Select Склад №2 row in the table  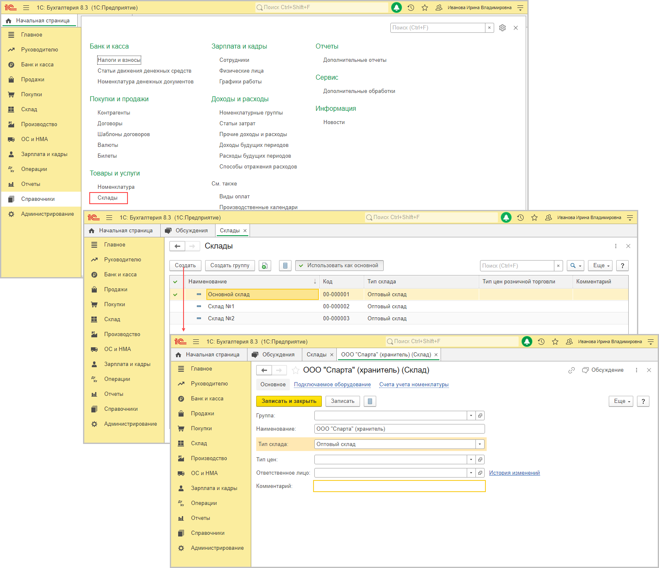(x=399, y=319)
